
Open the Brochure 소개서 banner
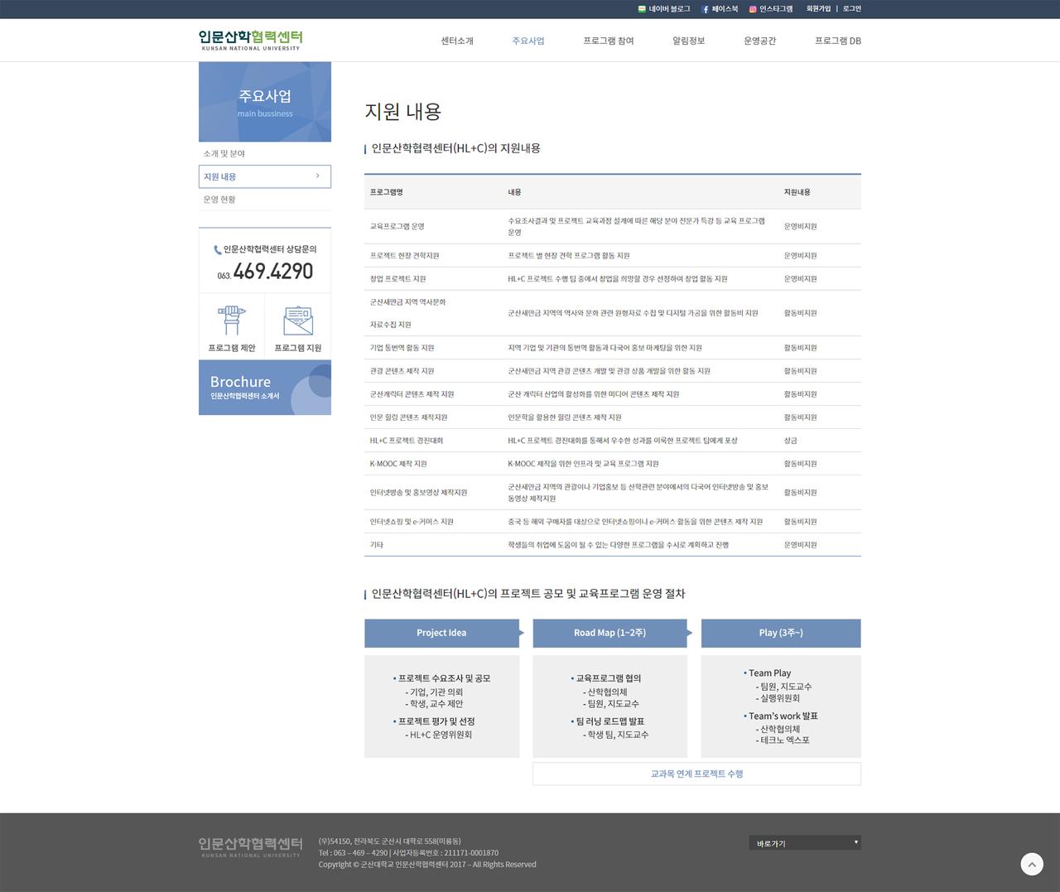click(265, 388)
